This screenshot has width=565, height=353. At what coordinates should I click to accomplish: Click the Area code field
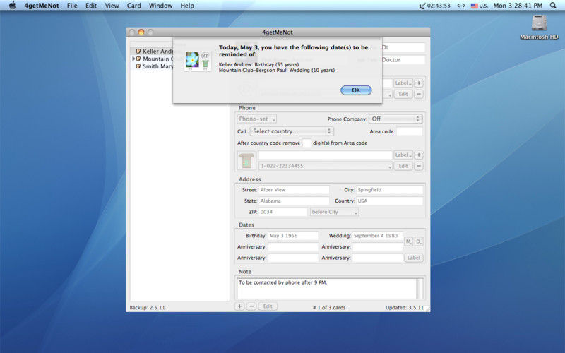[410, 131]
